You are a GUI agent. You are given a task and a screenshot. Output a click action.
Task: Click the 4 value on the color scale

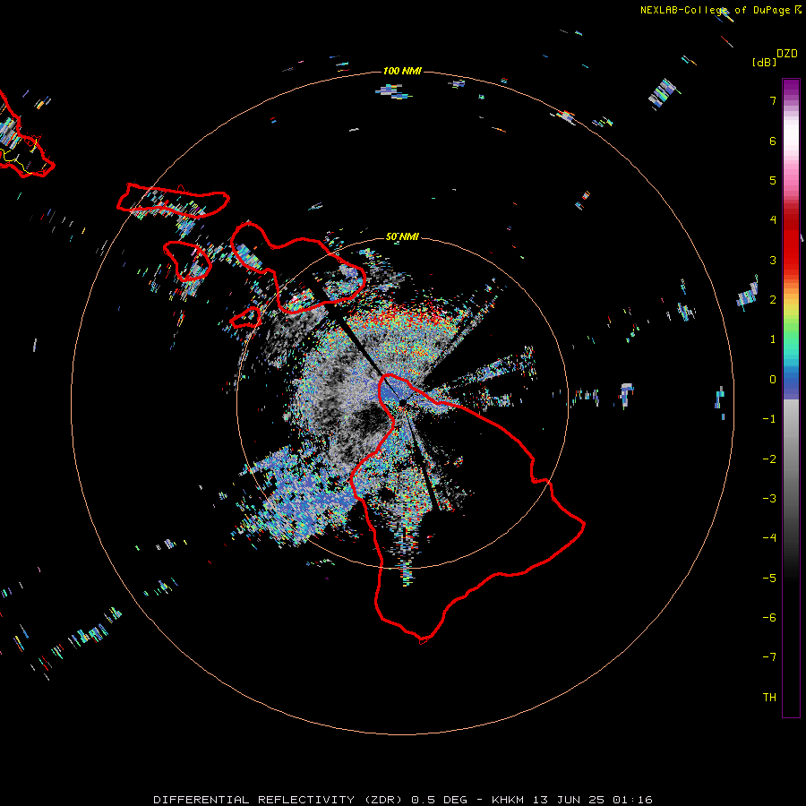[x=773, y=220]
